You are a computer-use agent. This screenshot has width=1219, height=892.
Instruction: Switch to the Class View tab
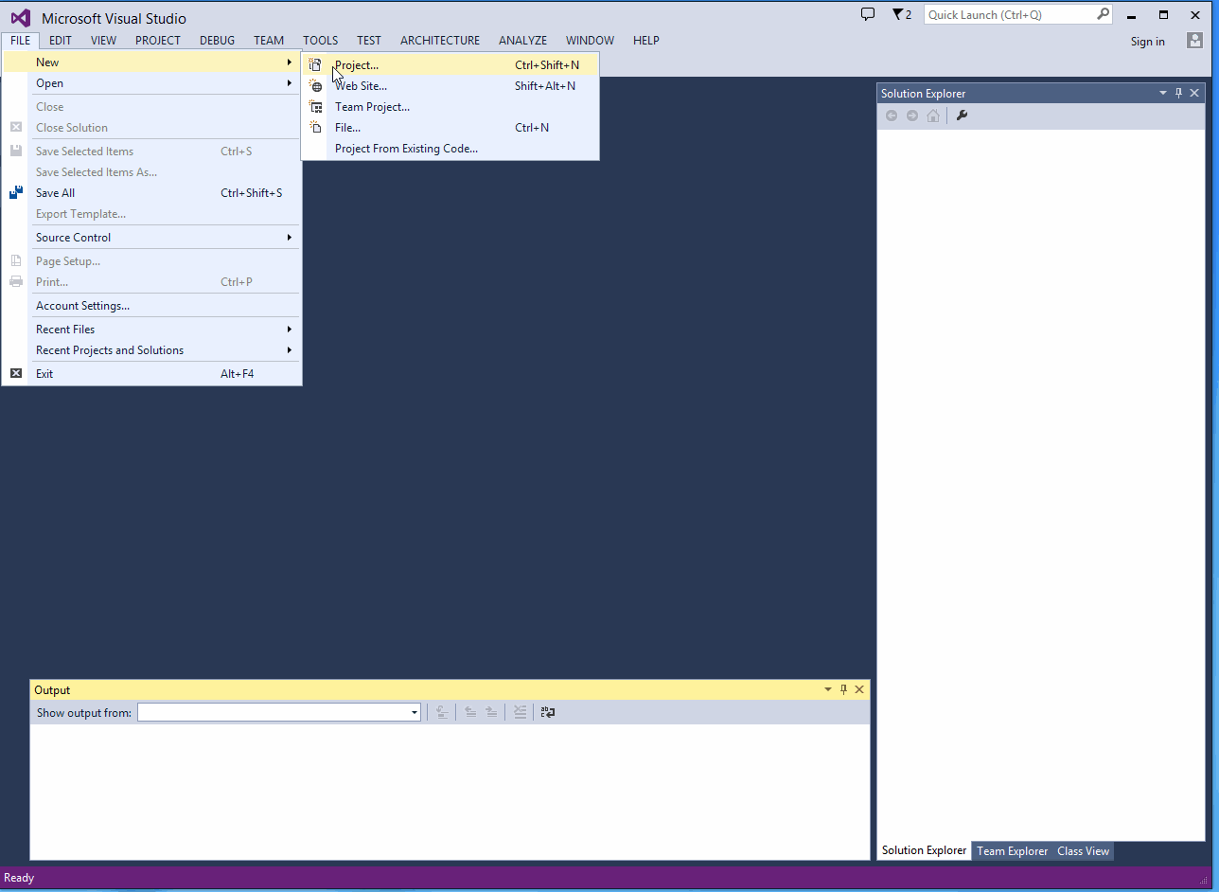tap(1084, 851)
